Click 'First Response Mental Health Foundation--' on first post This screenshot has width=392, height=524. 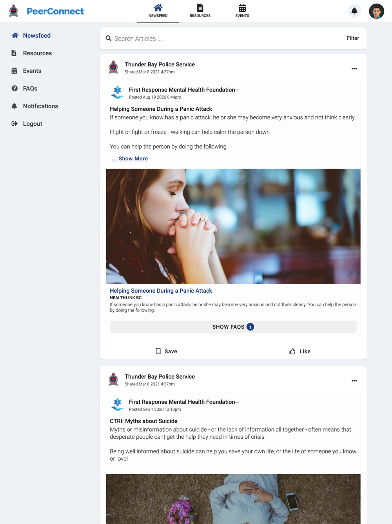click(x=184, y=90)
